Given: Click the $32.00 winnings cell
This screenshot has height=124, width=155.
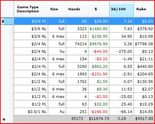Looking at the screenshot, I should [99, 104].
